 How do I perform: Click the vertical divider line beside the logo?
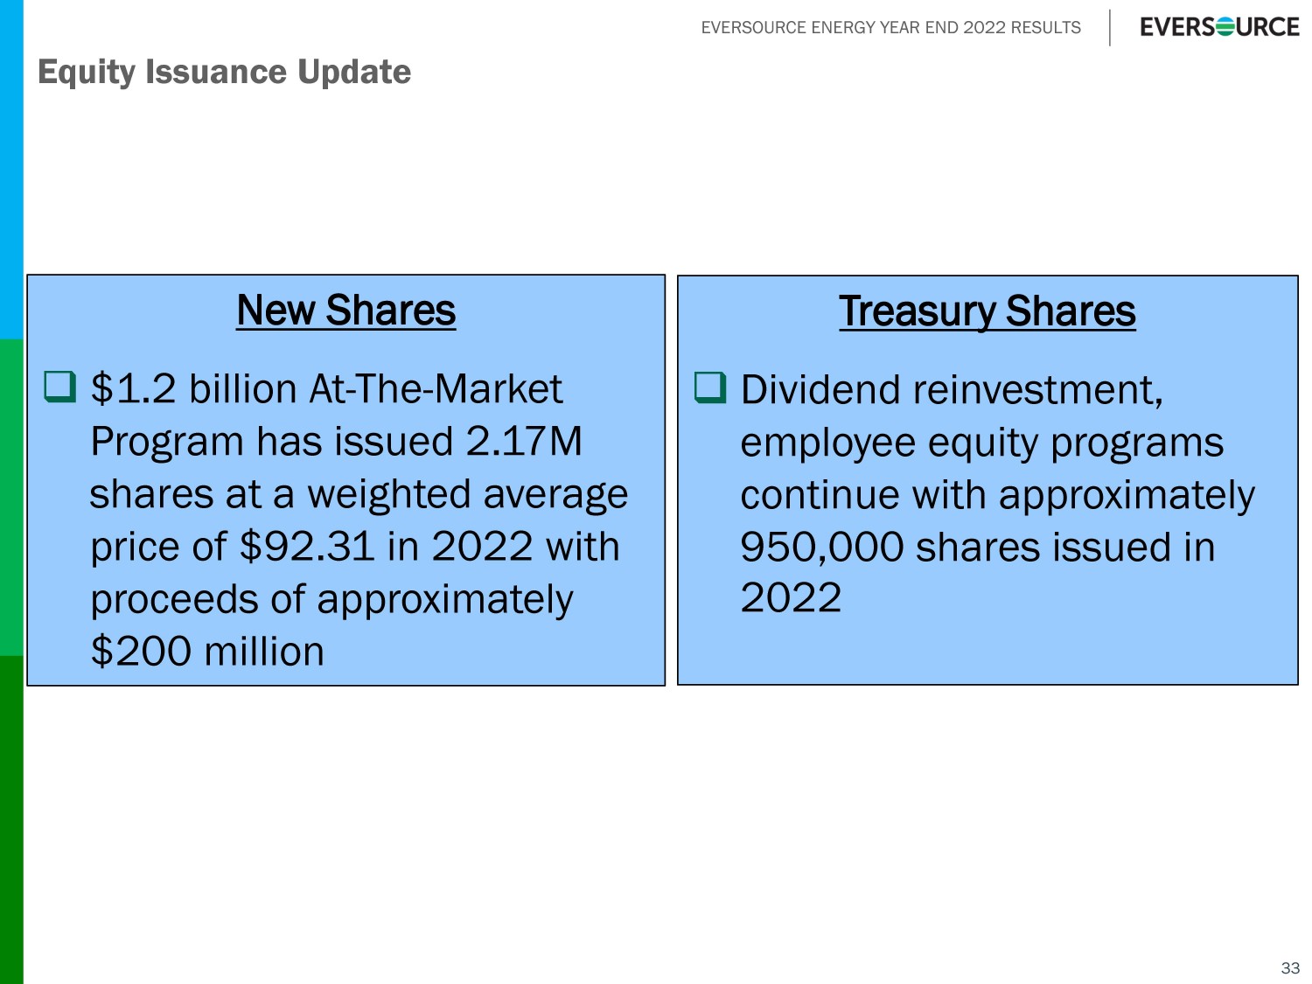tap(1110, 28)
